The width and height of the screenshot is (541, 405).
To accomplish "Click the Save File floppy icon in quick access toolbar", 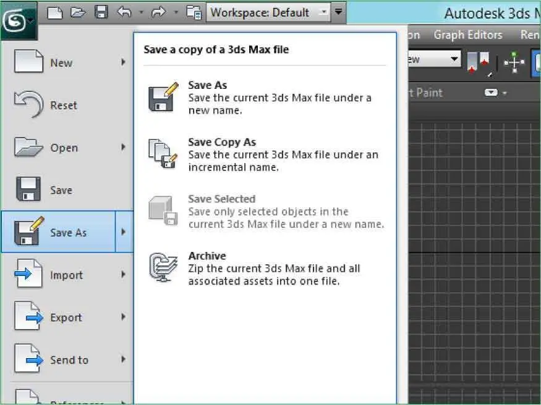I will (x=101, y=12).
